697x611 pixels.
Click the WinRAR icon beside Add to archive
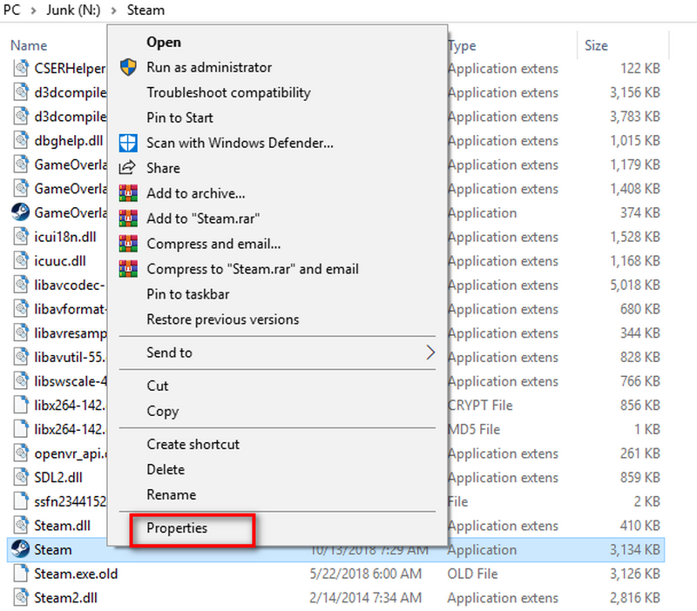[128, 193]
